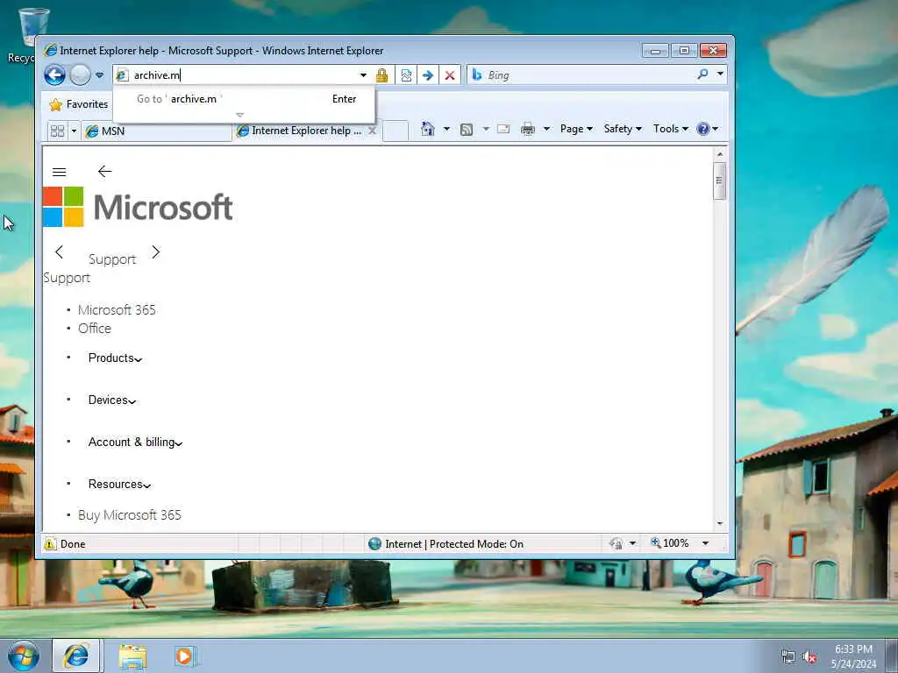
Task: Click the Quick Tabs icon
Action: pos(58,131)
